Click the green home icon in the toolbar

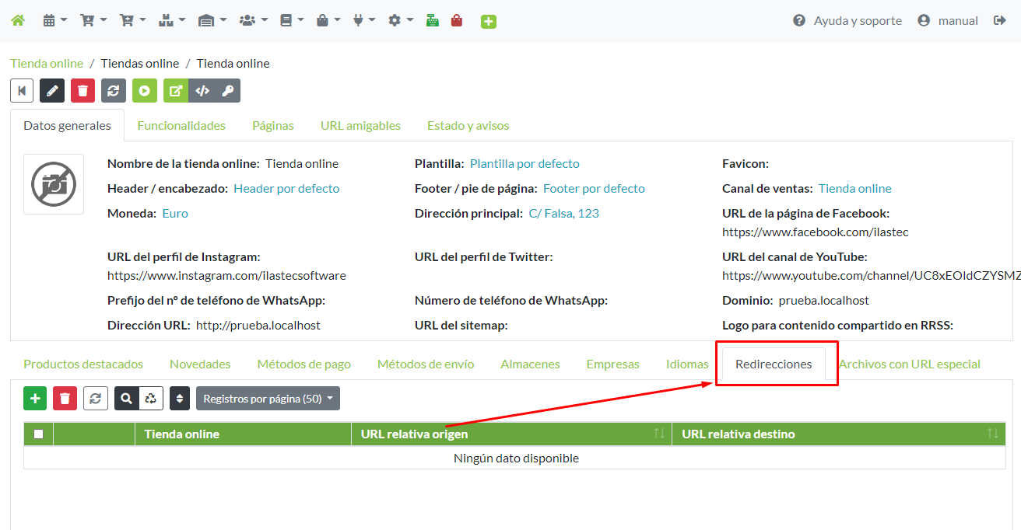coord(17,20)
